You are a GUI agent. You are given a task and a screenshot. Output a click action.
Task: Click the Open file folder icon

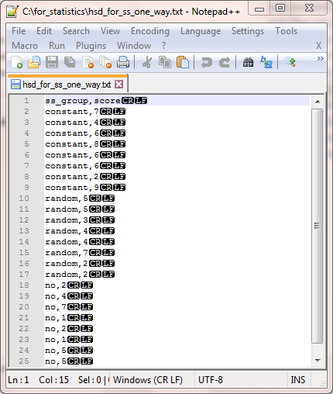[34, 62]
